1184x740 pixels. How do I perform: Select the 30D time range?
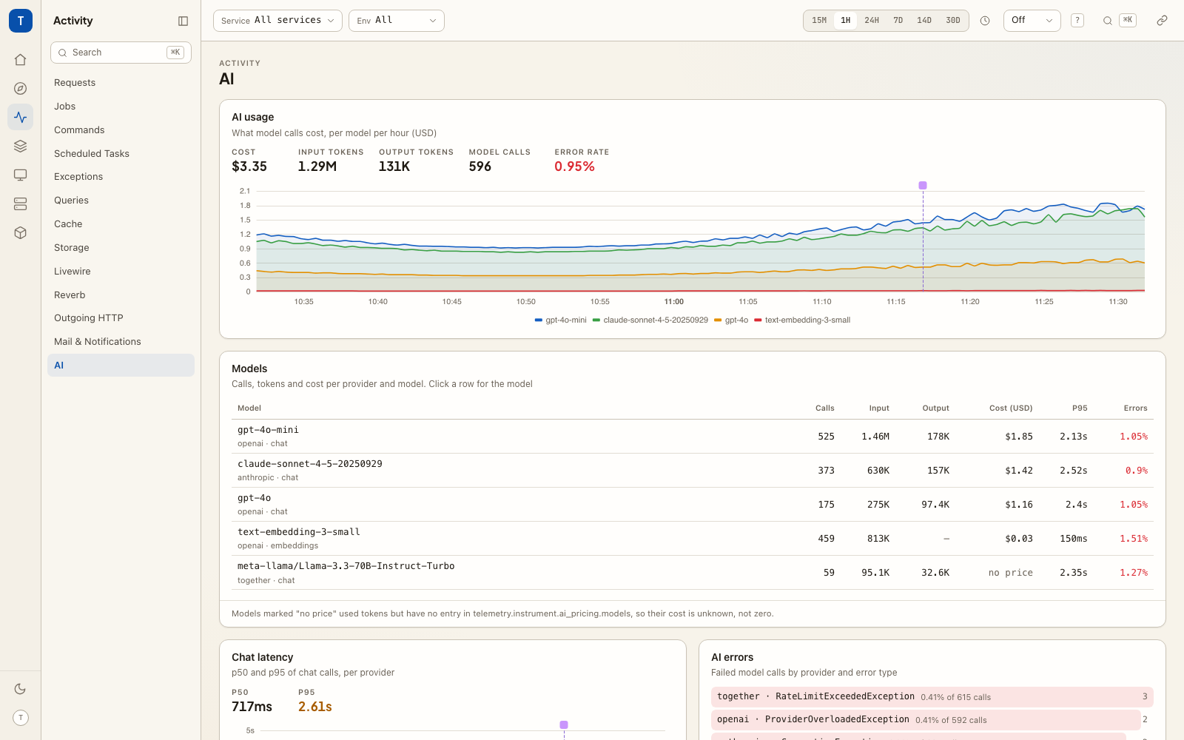click(x=953, y=21)
